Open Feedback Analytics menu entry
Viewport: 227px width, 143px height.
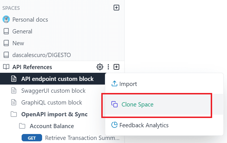[x=144, y=125]
